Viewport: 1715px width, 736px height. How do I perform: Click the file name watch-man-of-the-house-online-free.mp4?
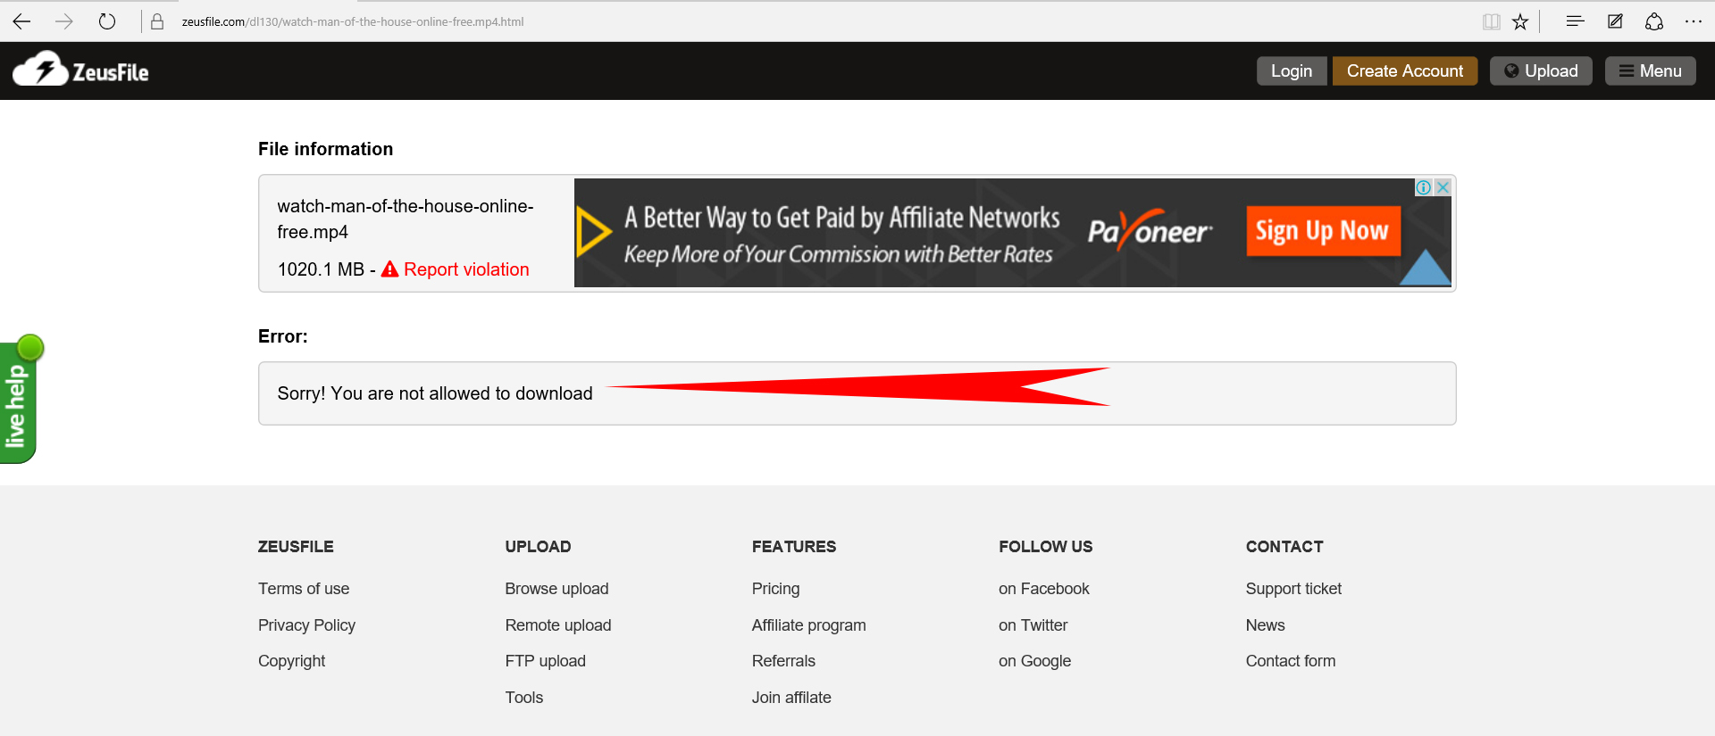(x=406, y=219)
